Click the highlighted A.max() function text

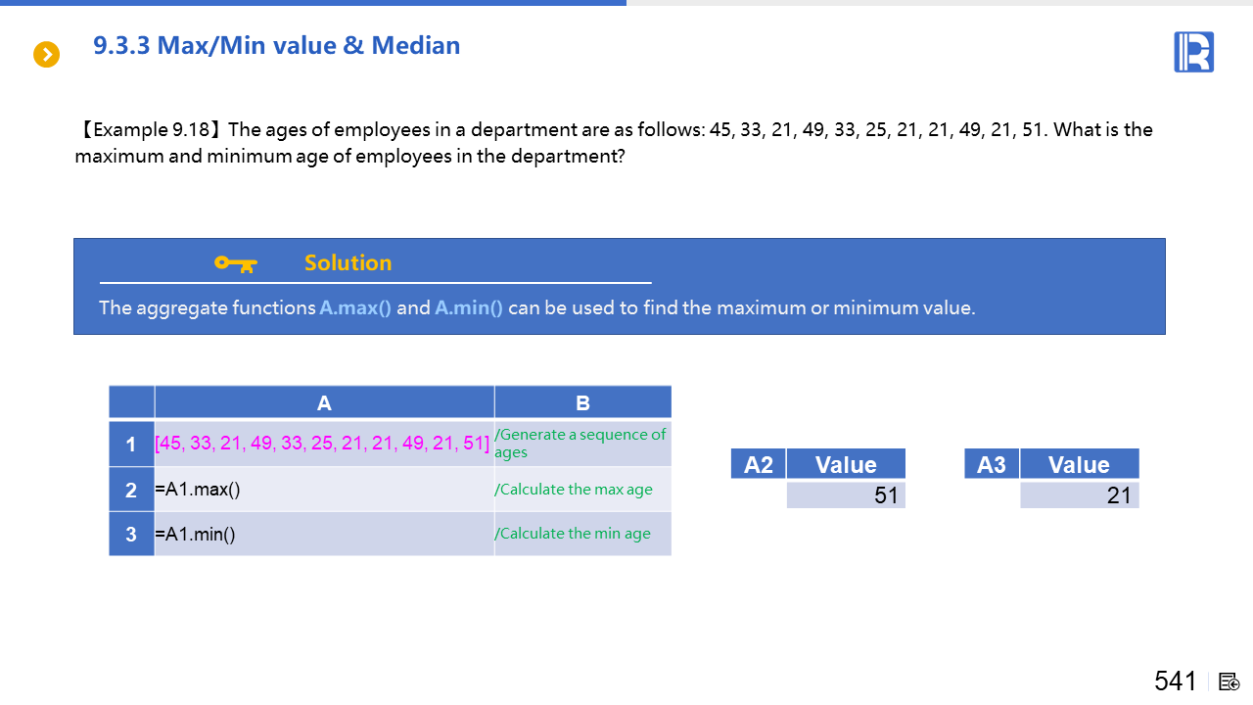tap(355, 307)
